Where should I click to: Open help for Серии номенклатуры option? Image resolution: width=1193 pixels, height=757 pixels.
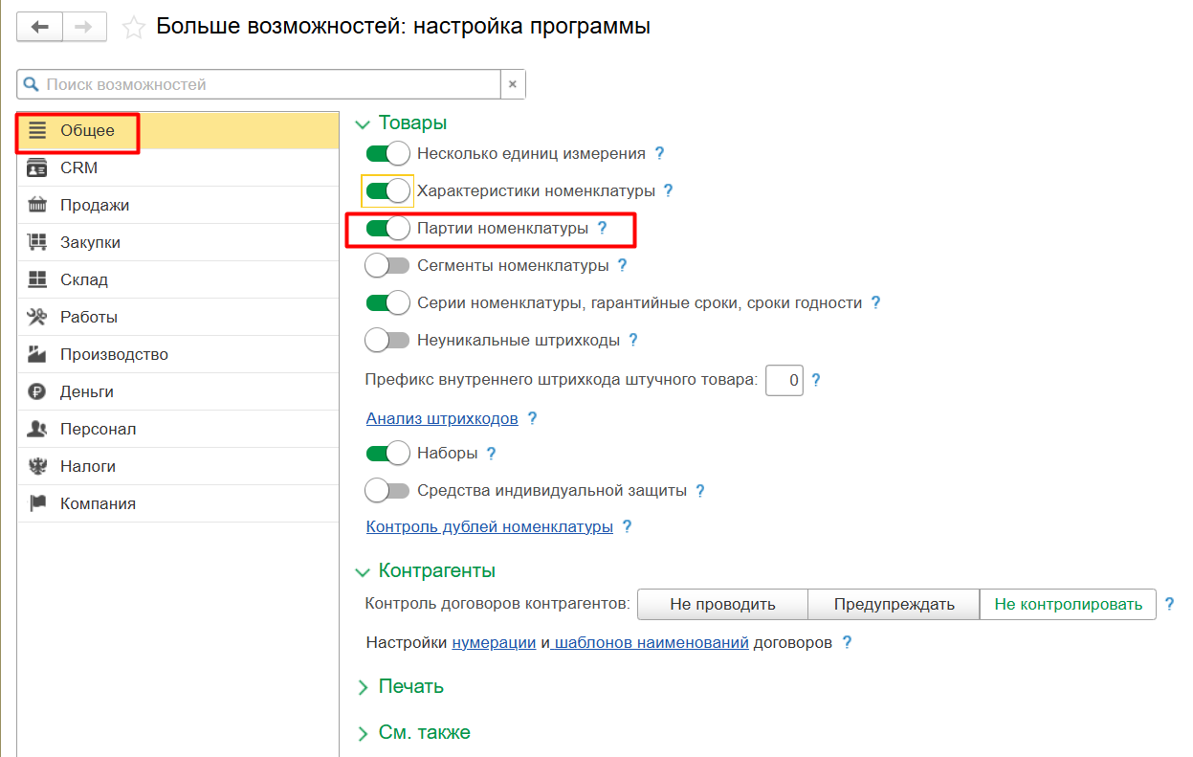click(875, 302)
